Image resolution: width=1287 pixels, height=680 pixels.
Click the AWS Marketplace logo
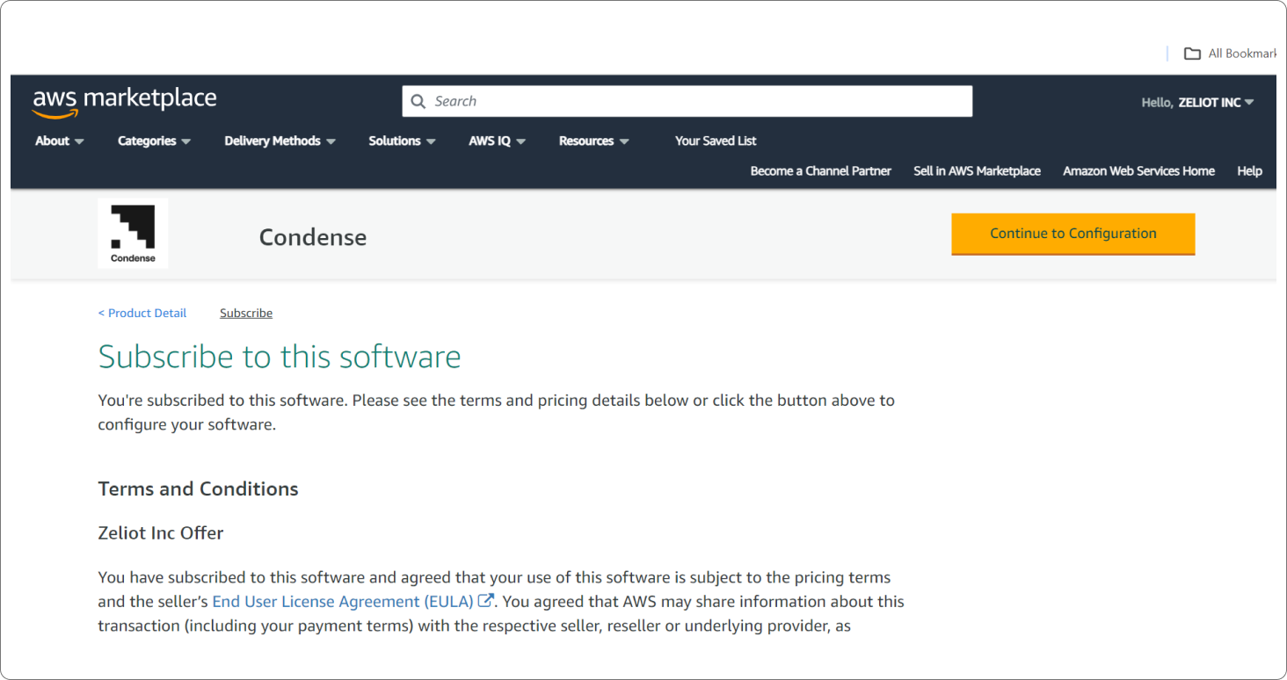click(124, 102)
